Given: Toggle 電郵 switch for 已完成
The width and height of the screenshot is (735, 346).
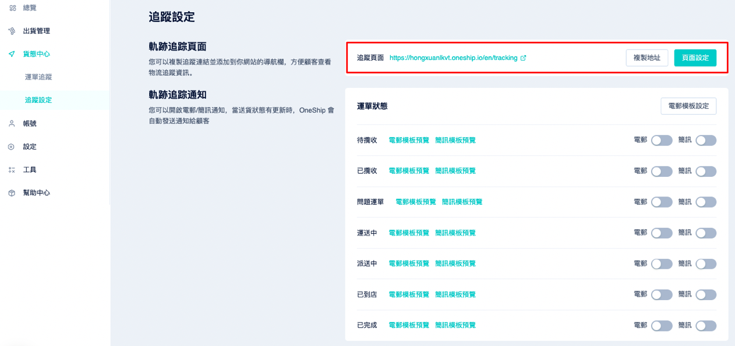Looking at the screenshot, I should tap(662, 326).
